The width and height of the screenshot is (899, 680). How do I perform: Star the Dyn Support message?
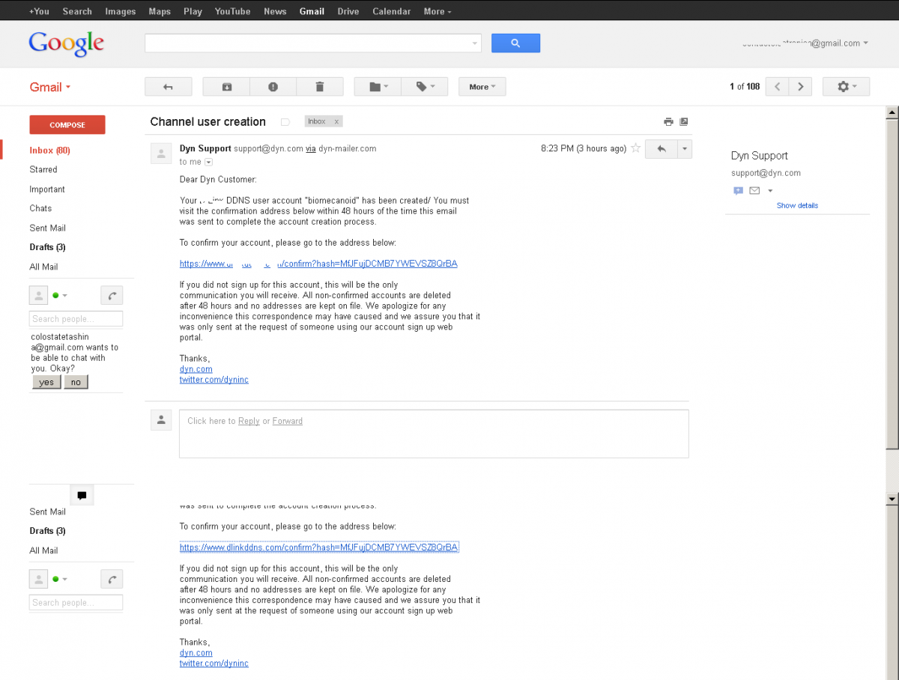coord(636,148)
